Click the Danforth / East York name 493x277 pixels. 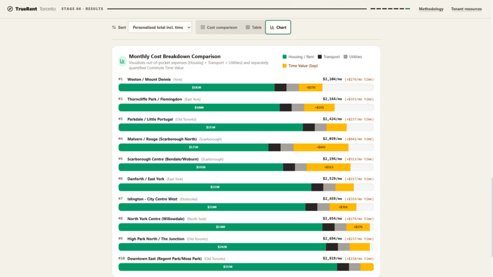point(146,179)
